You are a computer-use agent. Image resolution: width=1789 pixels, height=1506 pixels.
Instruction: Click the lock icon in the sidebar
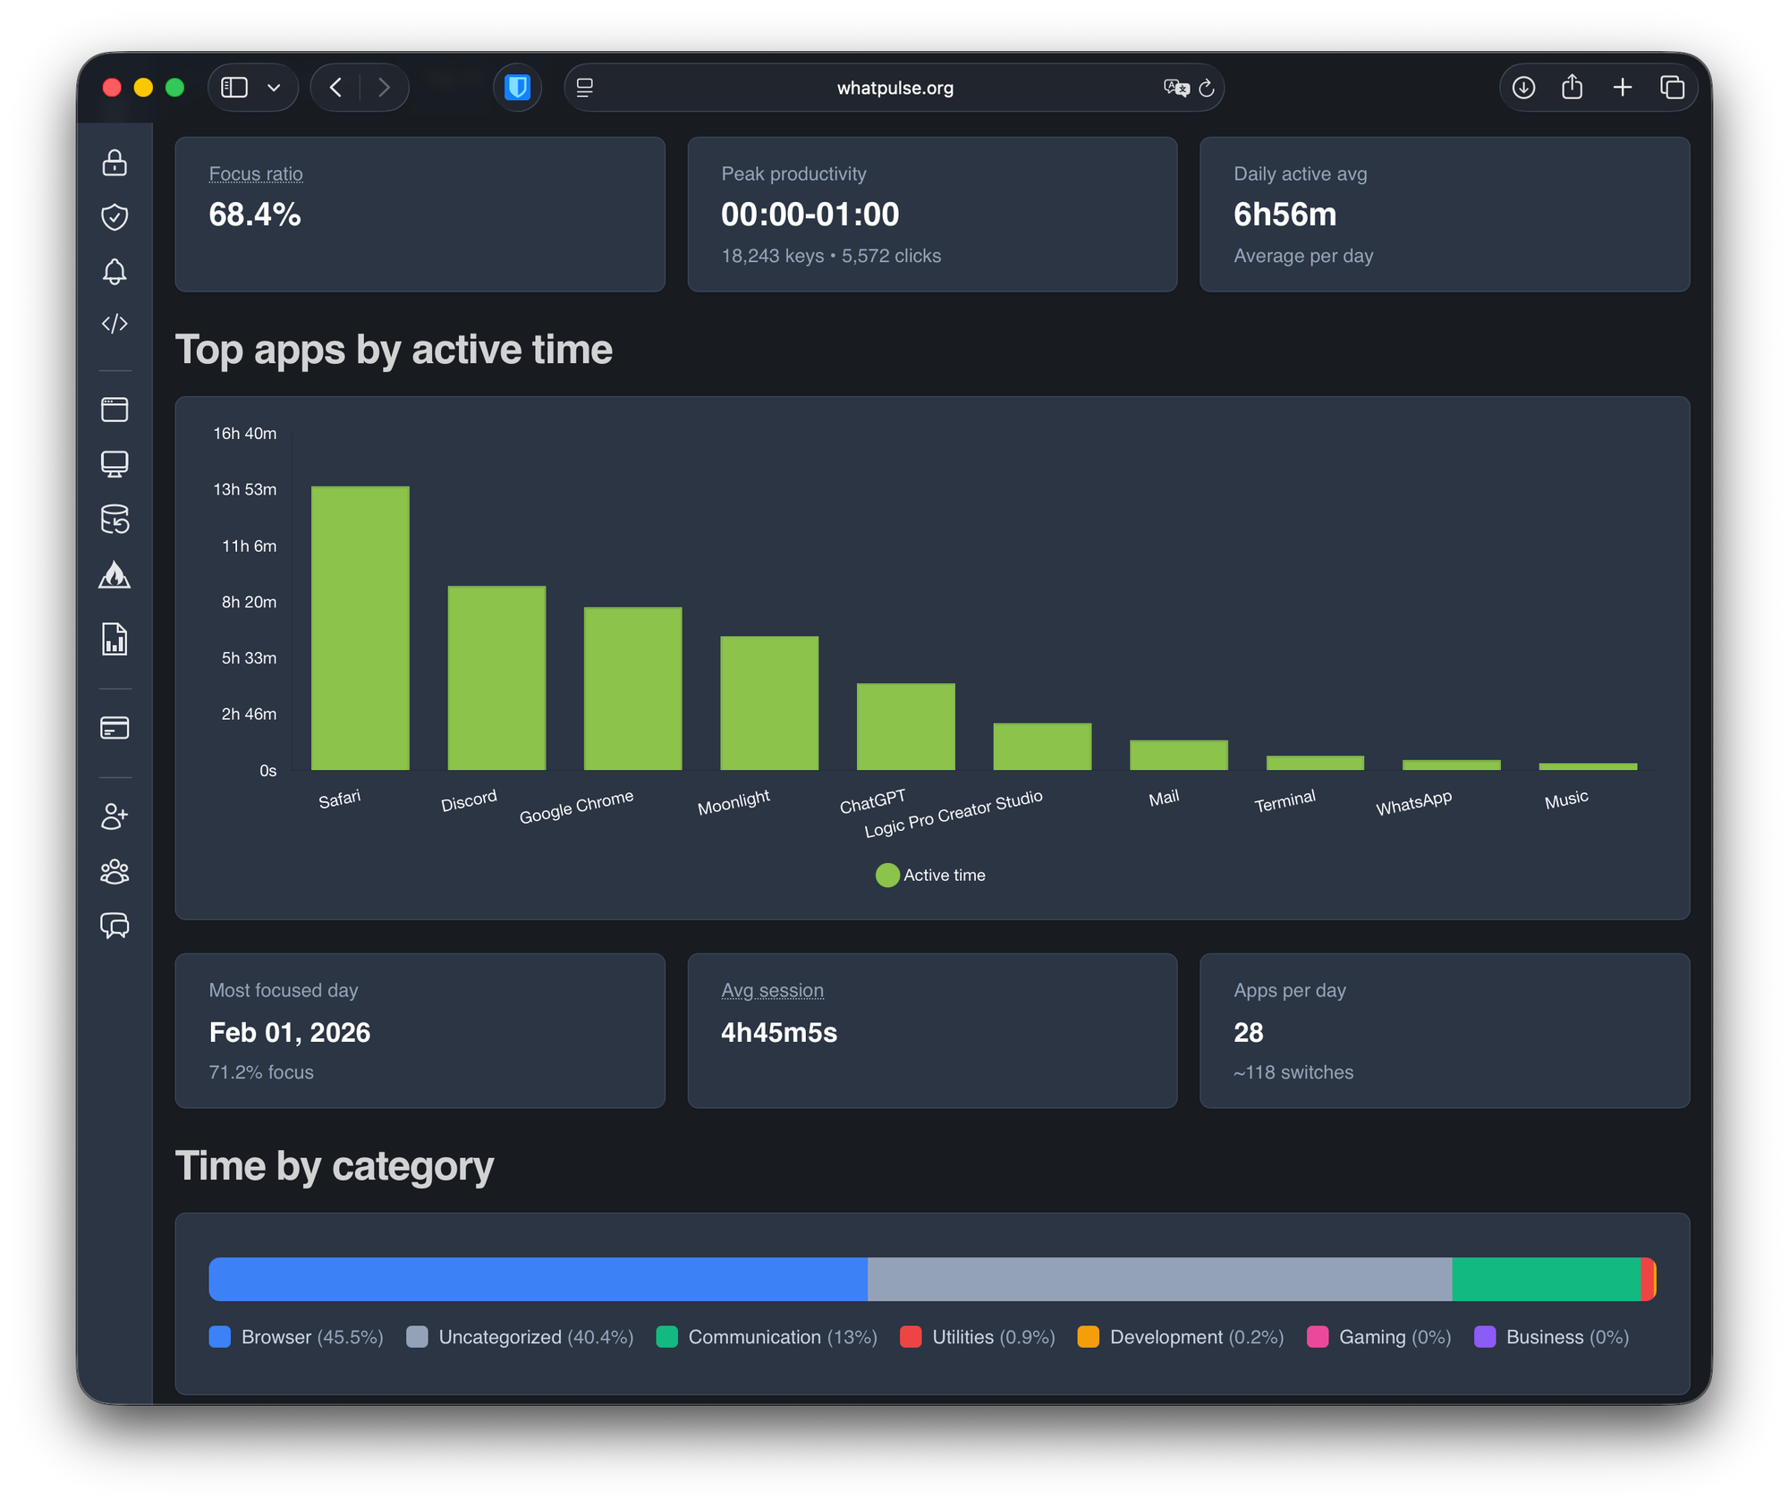(114, 163)
